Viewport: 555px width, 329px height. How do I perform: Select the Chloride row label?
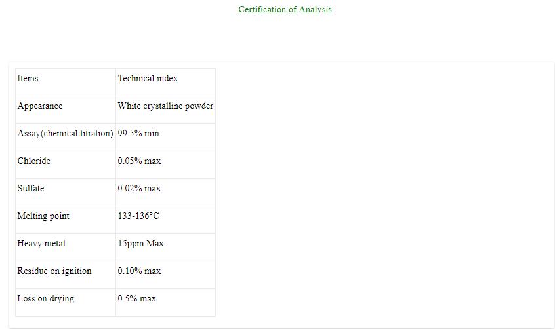[33, 161]
